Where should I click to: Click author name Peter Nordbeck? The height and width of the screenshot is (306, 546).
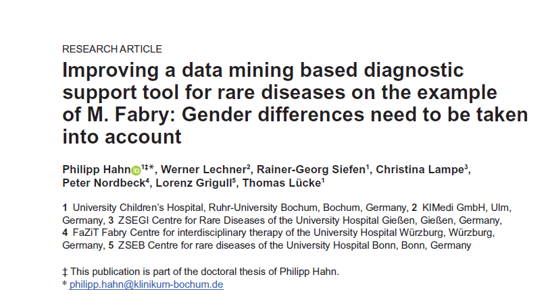(104, 183)
